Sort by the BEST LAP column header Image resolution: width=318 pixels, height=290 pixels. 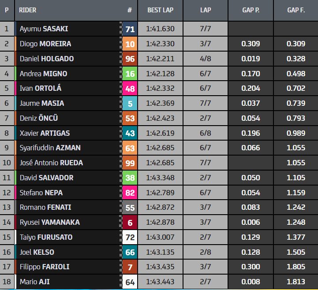tap(160, 10)
